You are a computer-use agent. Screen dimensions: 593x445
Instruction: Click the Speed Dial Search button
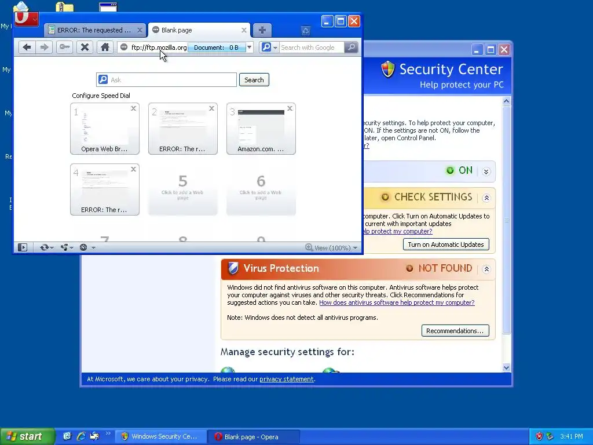click(254, 80)
